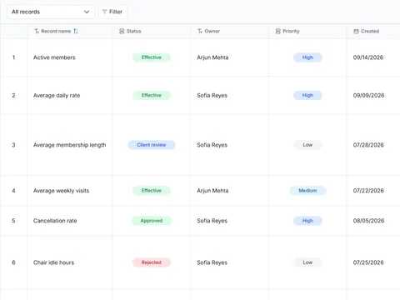The height and width of the screenshot is (300, 400).
Task: Click the Status column type icon
Action: (122, 32)
